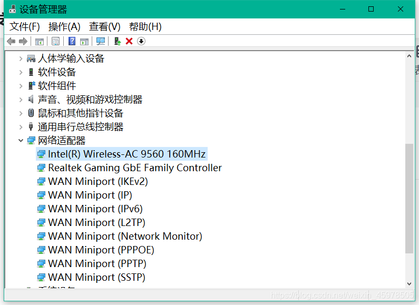Click adapter icon next to Realtek Gaming GbE
The image size is (419, 305).
click(x=41, y=168)
